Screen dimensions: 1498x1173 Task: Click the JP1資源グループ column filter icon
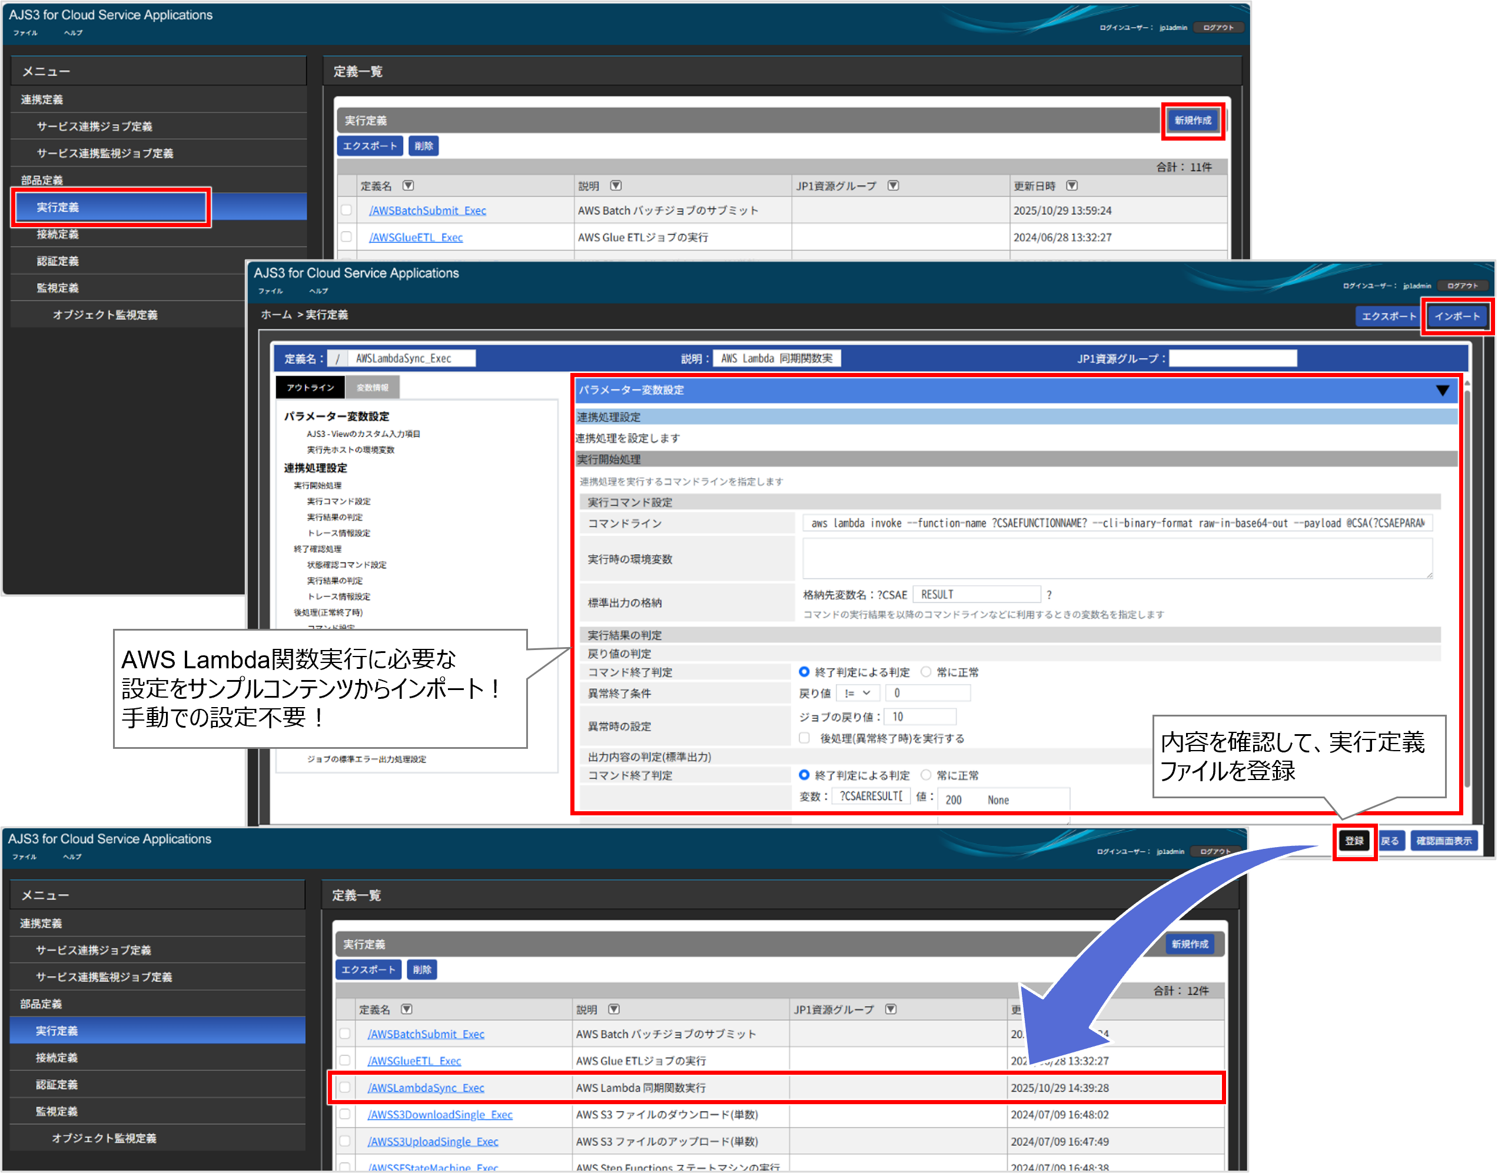point(892,185)
